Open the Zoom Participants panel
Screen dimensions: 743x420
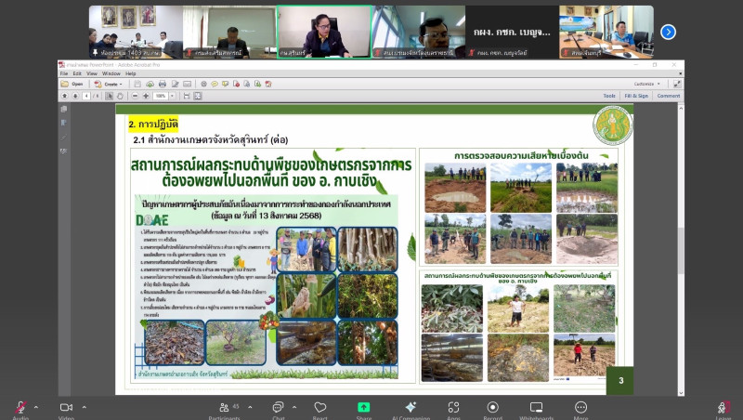pos(225,408)
